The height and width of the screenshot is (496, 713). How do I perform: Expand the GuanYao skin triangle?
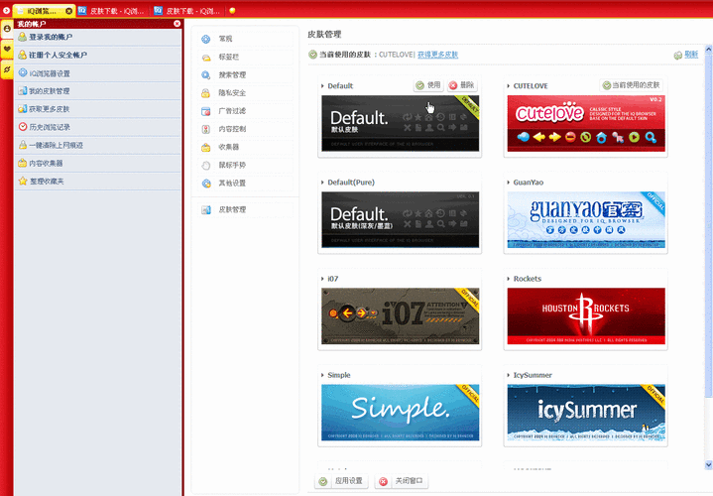(509, 183)
